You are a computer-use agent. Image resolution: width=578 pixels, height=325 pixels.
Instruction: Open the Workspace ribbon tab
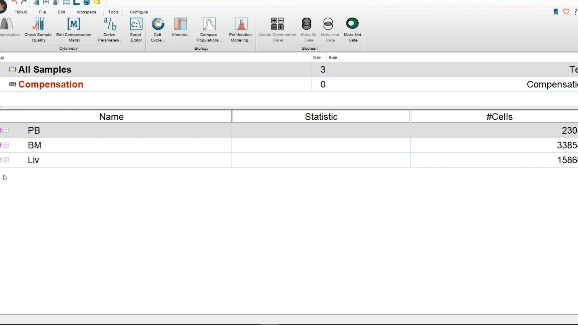point(86,12)
